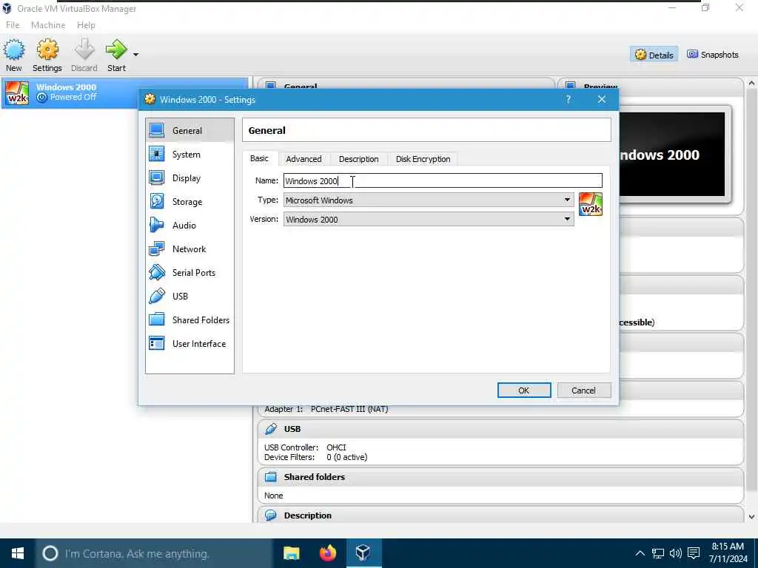Open the Action Center notifications icon

point(694,553)
